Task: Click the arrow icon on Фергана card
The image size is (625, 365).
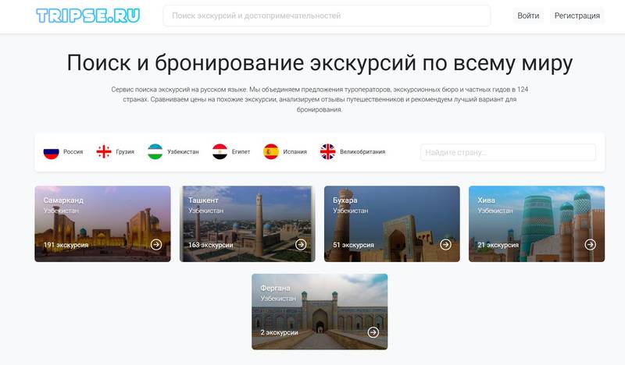Action: coord(373,332)
